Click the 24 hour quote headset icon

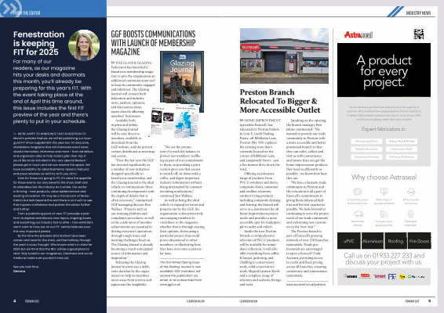coord(410,192)
